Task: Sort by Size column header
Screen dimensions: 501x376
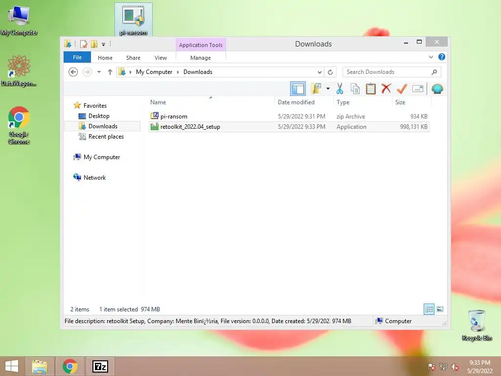Action: pyautogui.click(x=411, y=102)
